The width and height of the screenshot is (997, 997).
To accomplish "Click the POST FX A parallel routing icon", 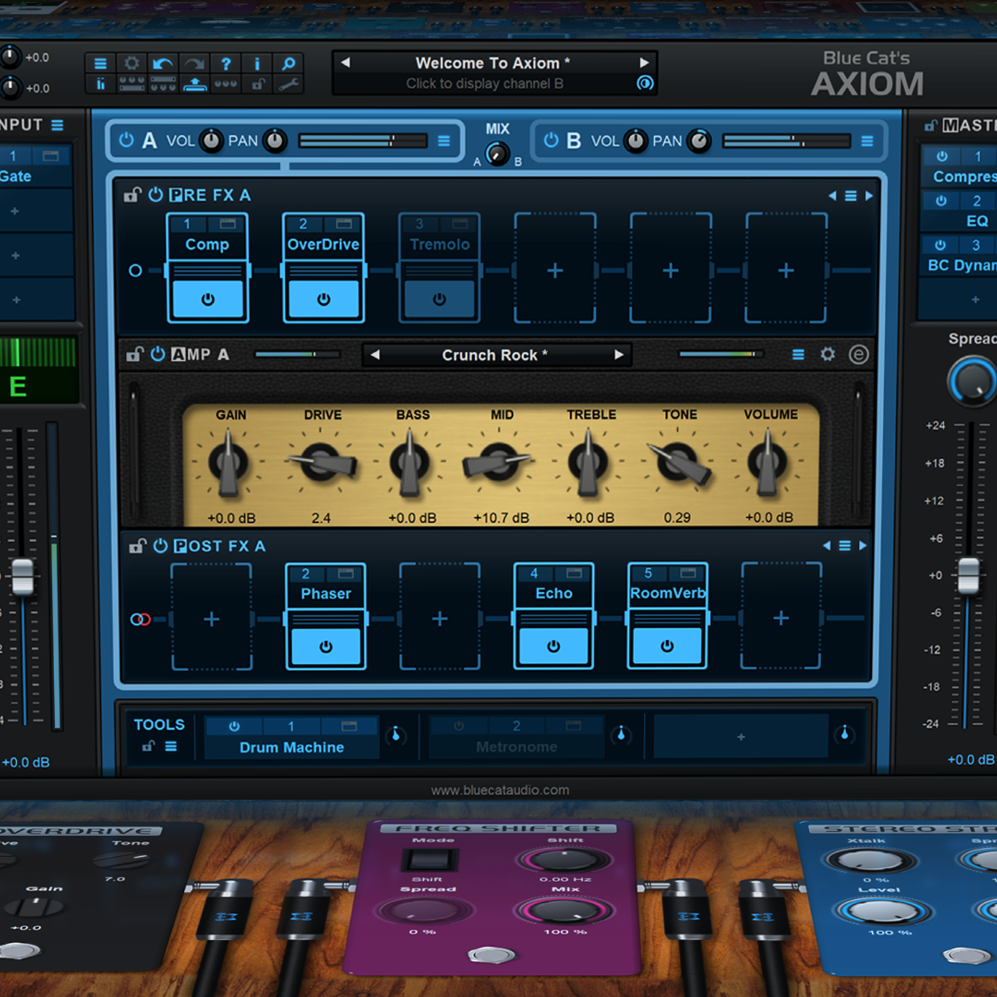I will (x=140, y=619).
